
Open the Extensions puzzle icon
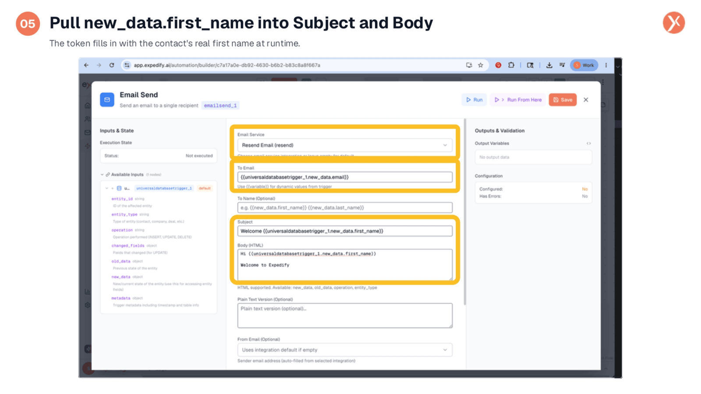point(511,65)
